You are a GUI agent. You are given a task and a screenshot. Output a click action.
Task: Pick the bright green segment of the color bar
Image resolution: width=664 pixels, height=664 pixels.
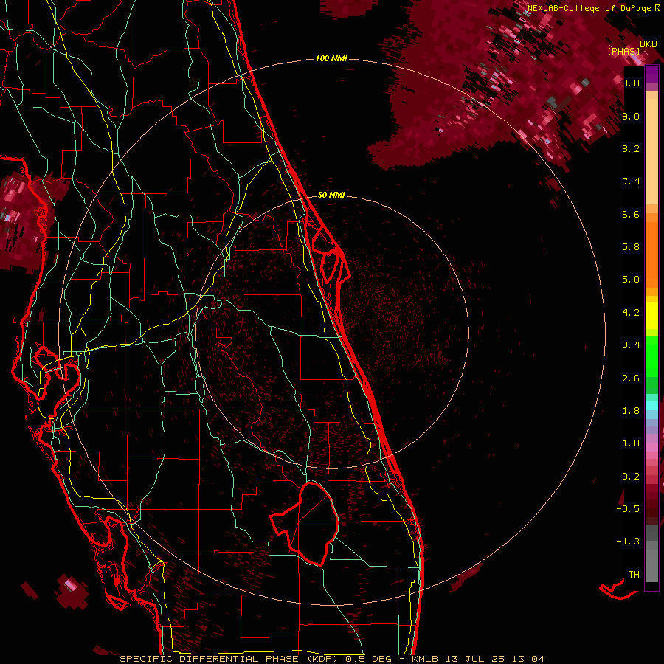pos(651,356)
